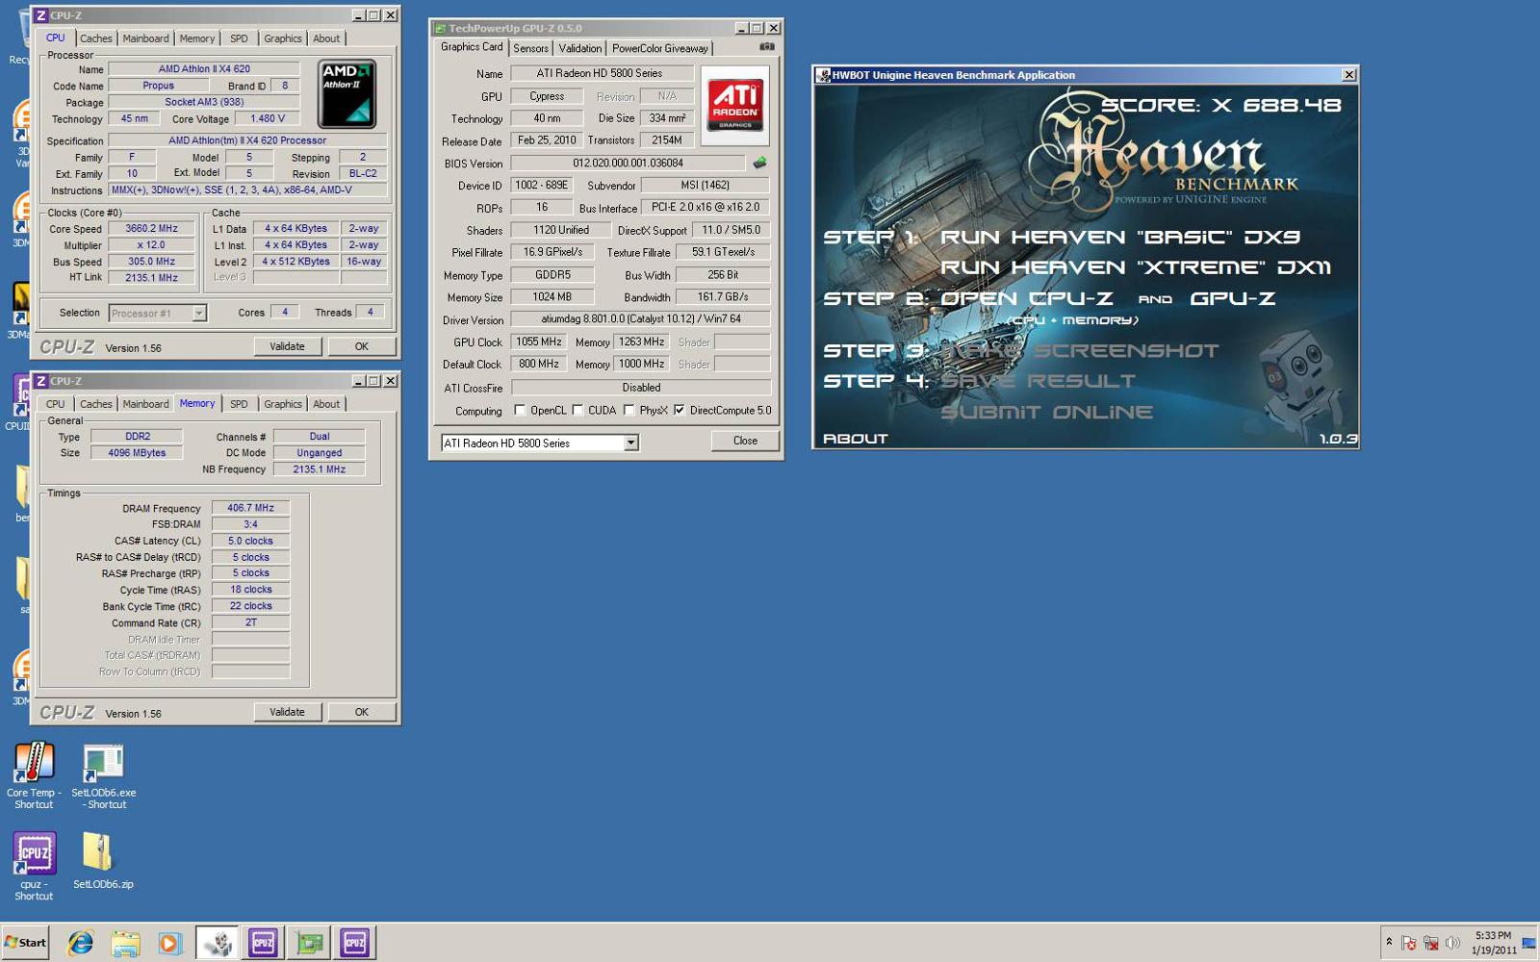1540x962 pixels.
Task: Open the volume speaker tray icon
Action: tap(1452, 943)
